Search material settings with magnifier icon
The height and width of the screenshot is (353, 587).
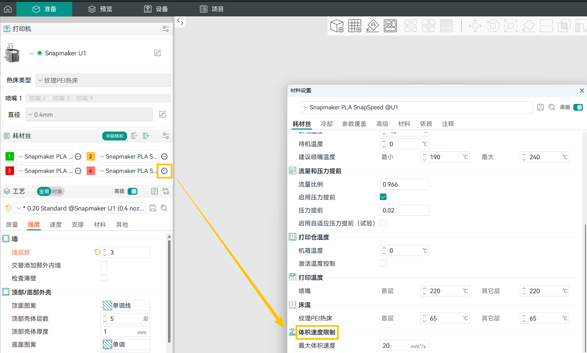tap(552, 107)
